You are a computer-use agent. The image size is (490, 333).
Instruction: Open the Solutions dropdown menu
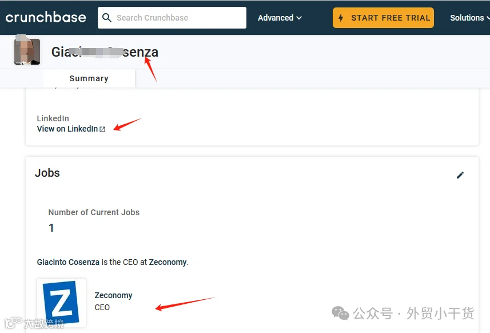click(469, 18)
